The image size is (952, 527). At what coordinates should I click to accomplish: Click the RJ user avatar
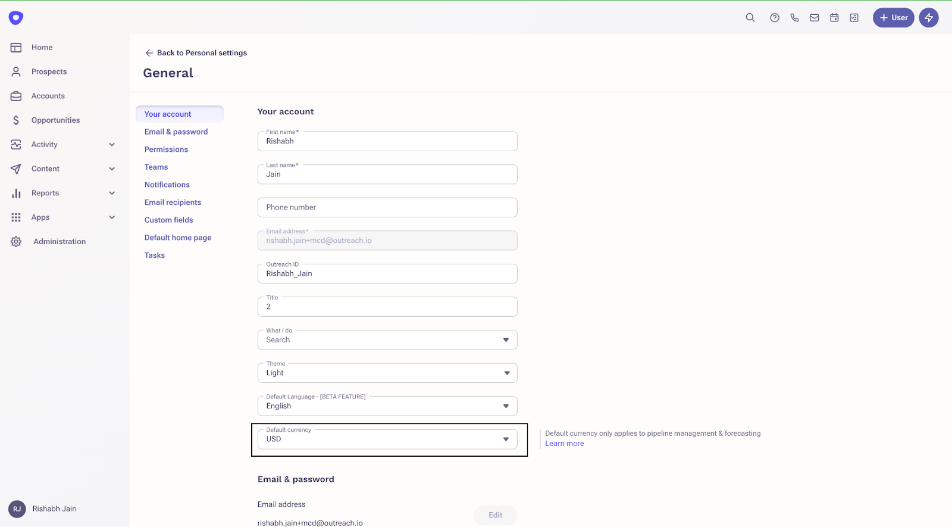(17, 509)
